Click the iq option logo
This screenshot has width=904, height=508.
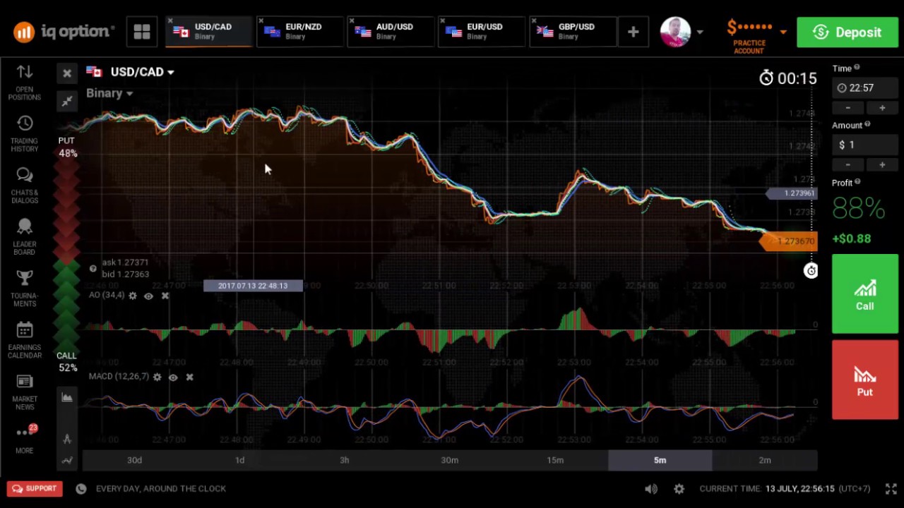(64, 32)
